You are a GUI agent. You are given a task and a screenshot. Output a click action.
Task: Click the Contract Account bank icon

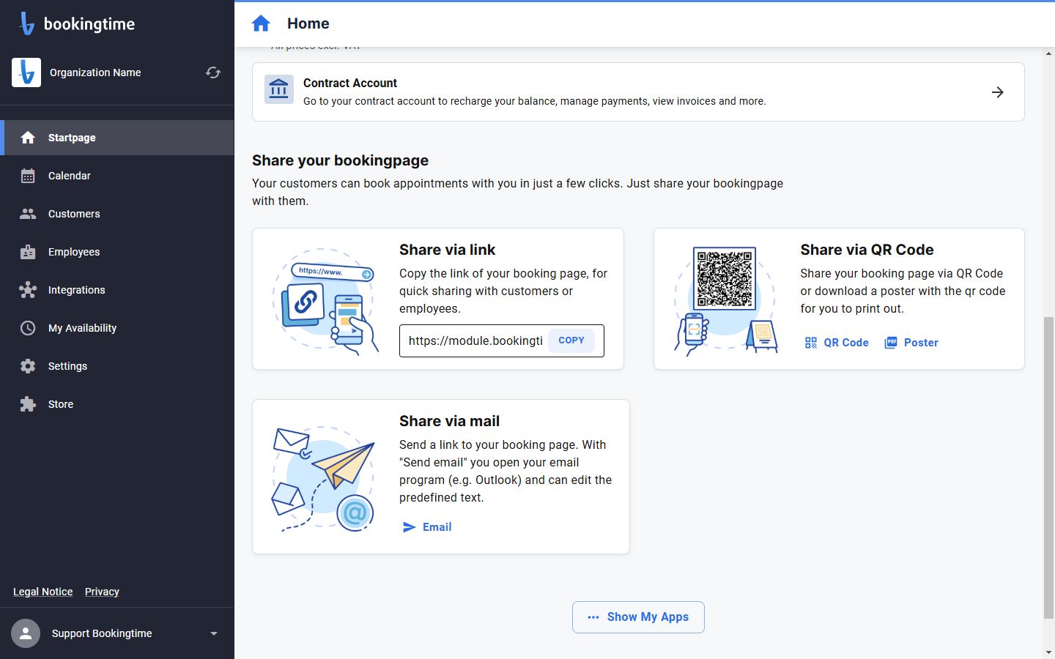279,89
